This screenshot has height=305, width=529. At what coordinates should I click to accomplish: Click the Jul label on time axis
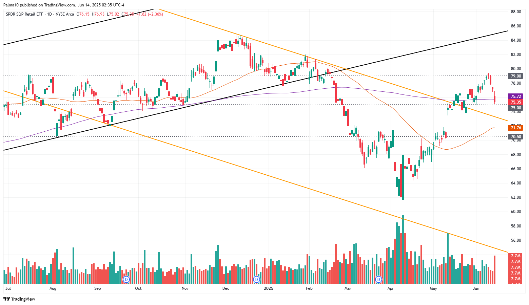point(8,288)
